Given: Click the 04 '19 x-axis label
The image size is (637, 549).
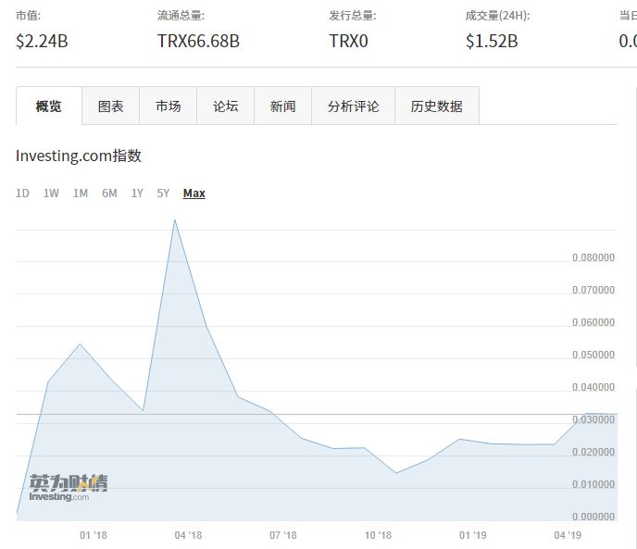Looking at the screenshot, I should (568, 535).
